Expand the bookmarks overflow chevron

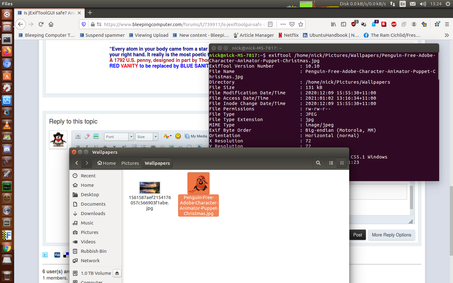[x=446, y=35]
